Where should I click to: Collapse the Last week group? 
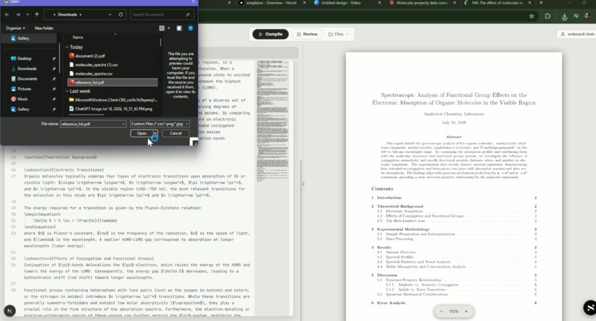click(67, 91)
